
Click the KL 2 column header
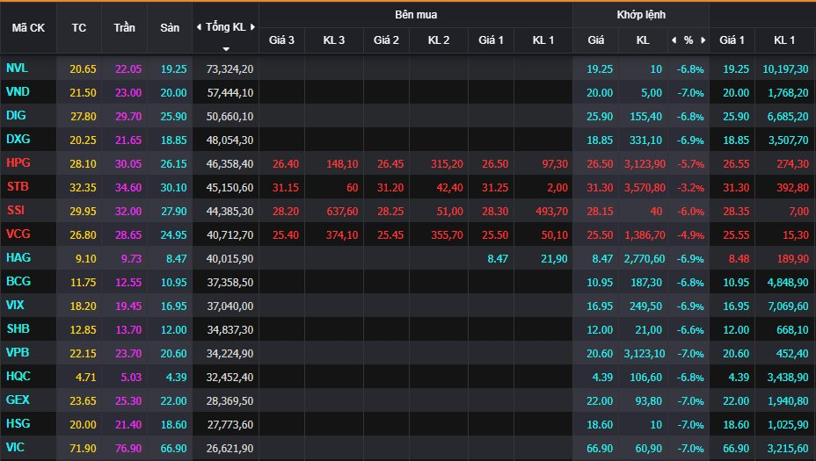point(439,40)
